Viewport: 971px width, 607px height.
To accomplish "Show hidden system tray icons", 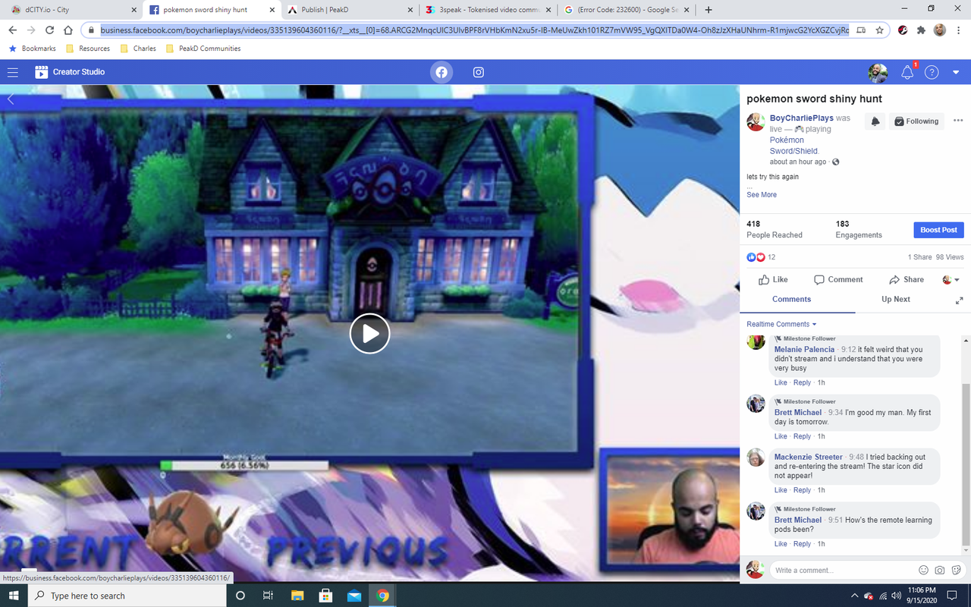I will 854,596.
